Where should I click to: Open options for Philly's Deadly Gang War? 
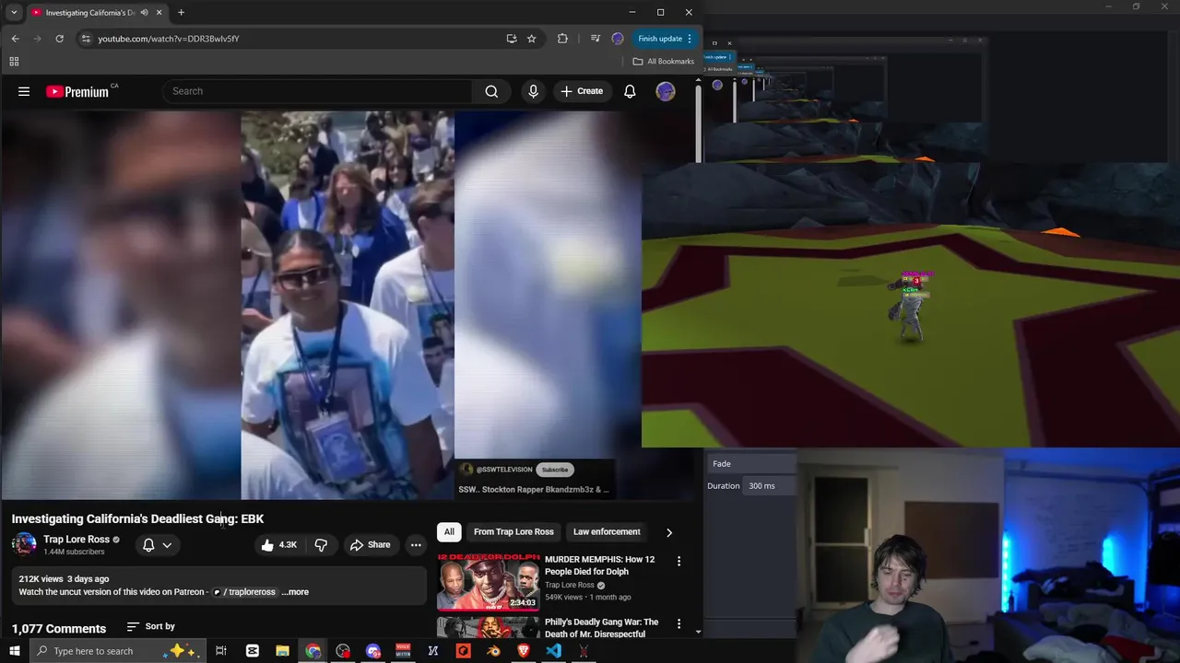(679, 623)
